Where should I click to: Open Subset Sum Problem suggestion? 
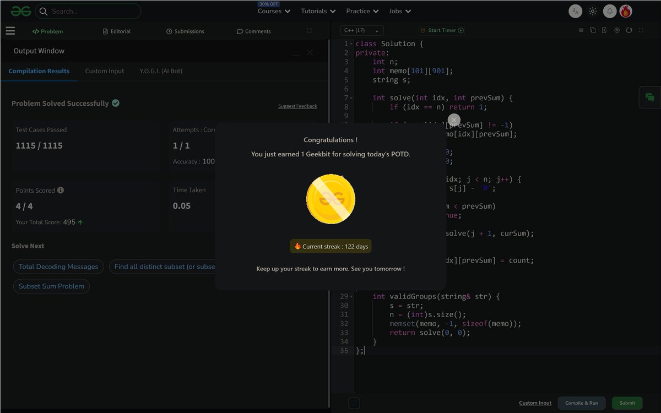point(51,286)
